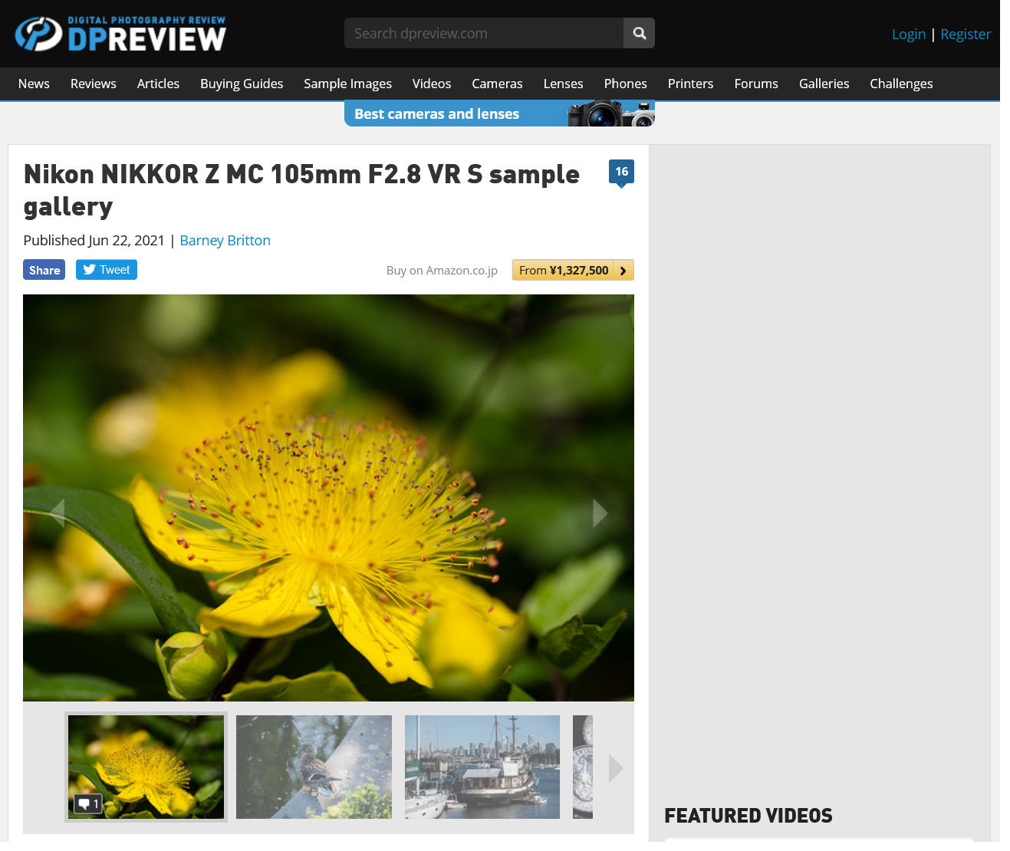Open Best cameras and lenses banner
The image size is (1010, 851).
pos(499,113)
